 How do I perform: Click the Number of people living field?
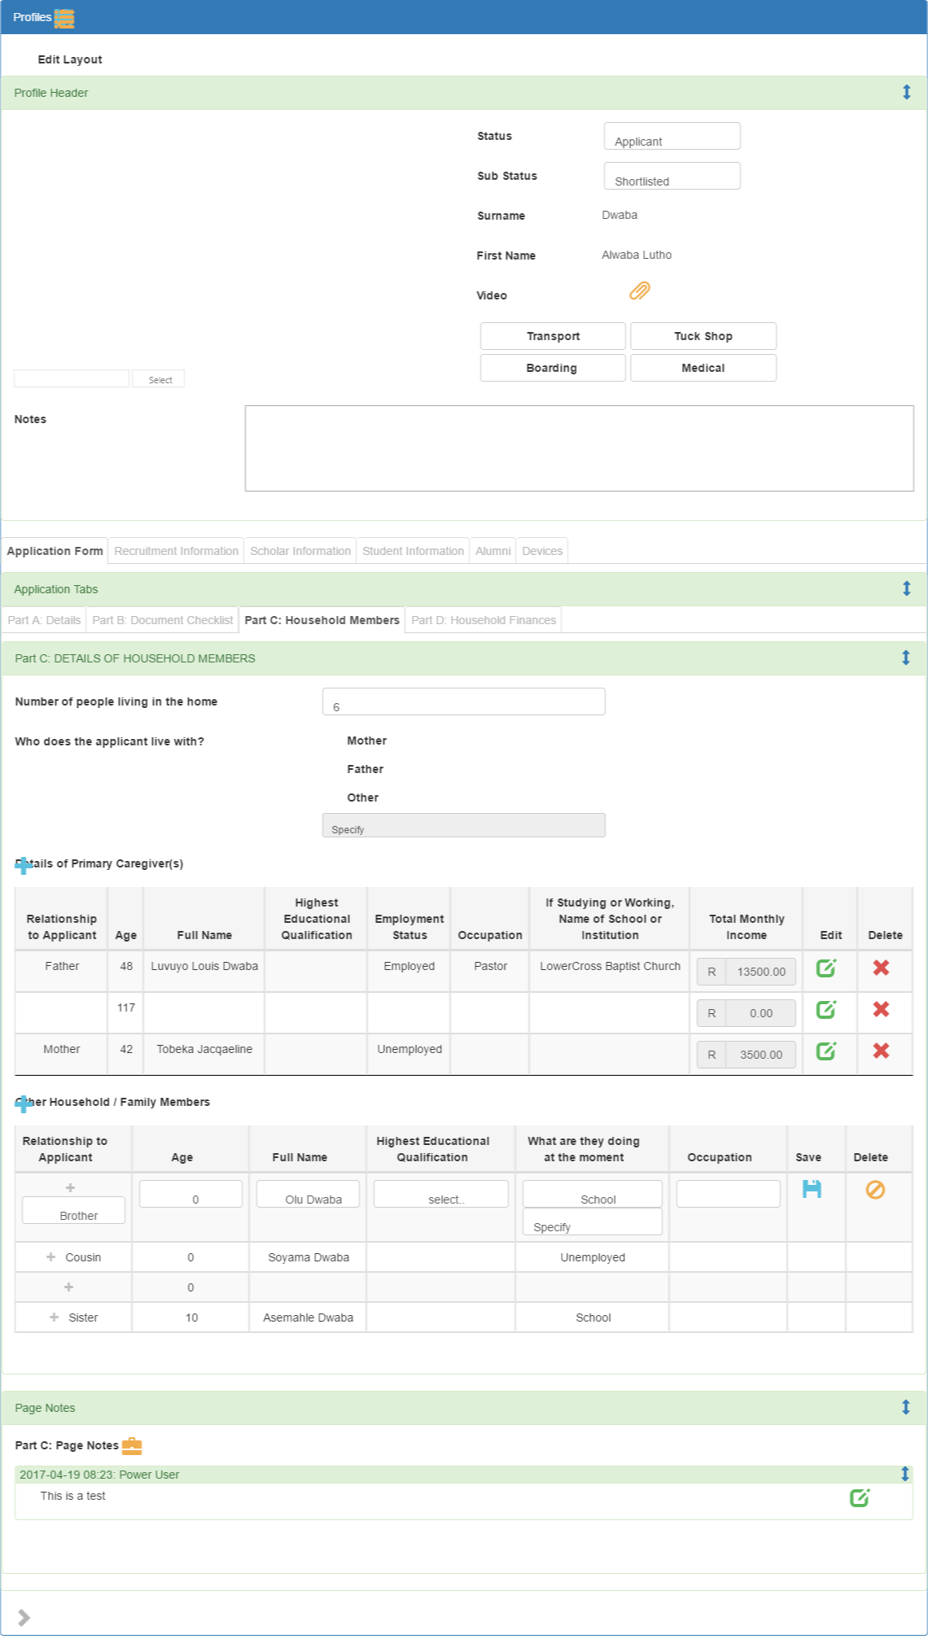point(463,701)
